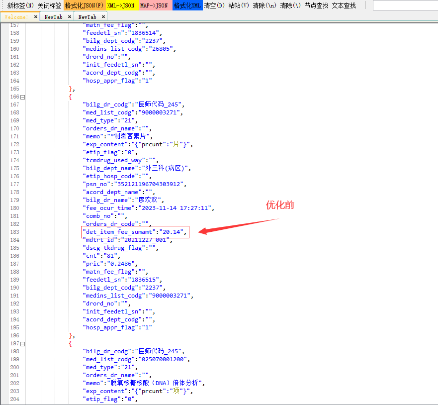The width and height of the screenshot is (438, 405).
Task: Click the "bilg_dept_codg":"2237" line at line 159
Action: pyautogui.click(x=124, y=41)
